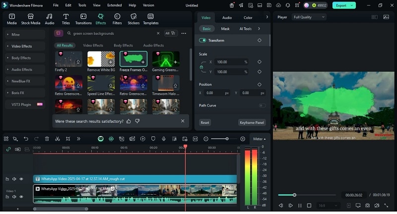Click the Undo arrow in timeline toolbar
This screenshot has height=214, width=397.
click(x=26, y=139)
